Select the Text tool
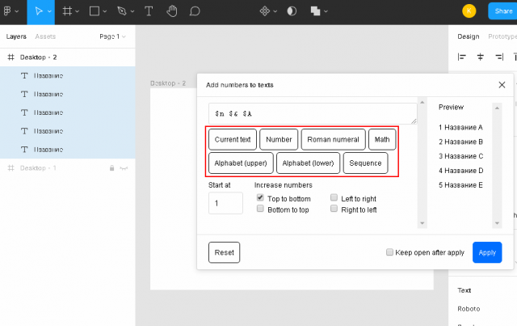The image size is (517, 326). (x=148, y=11)
